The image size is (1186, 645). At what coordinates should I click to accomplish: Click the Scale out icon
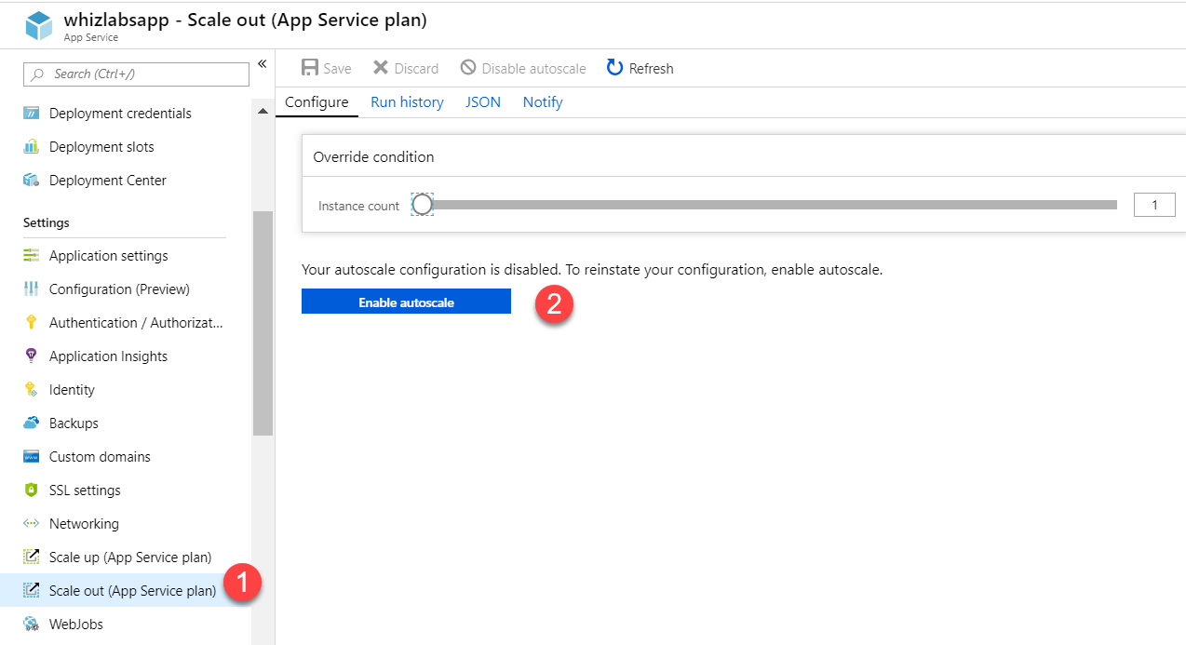tap(32, 591)
